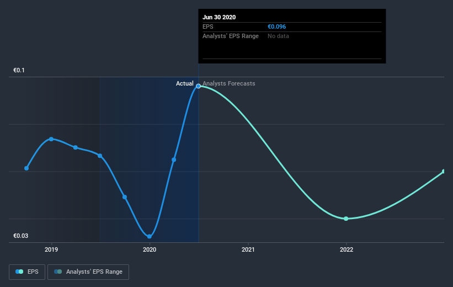Click the 2022 x-axis label
This screenshot has height=287, width=453.
coord(347,249)
